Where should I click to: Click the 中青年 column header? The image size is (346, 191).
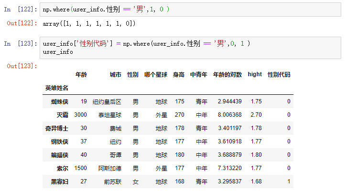coord(199,75)
